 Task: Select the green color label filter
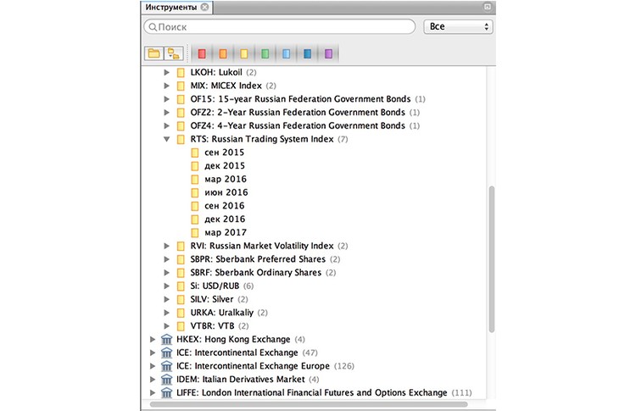[265, 53]
